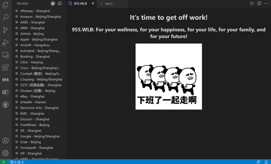This screenshot has height=164, width=271.
Task: Click GitHub icon in 955.WLB panel header
Action: 53,3
